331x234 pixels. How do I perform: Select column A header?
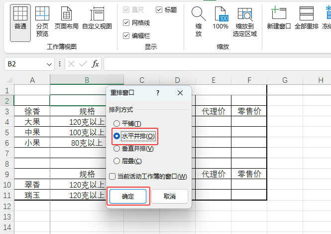(32, 80)
